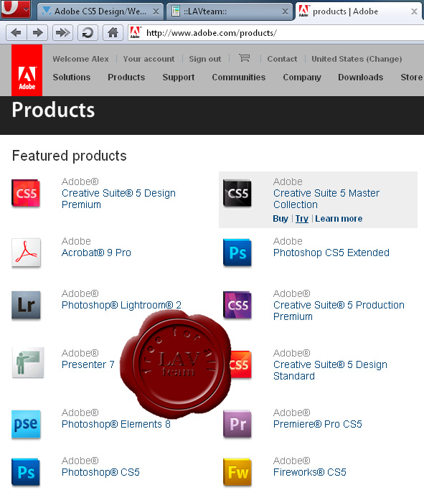Click the Welcome Alex text
424x490 pixels.
[x=80, y=59]
